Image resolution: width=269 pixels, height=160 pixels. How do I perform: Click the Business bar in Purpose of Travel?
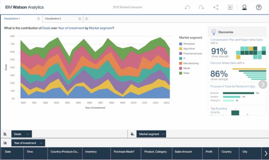(239, 93)
